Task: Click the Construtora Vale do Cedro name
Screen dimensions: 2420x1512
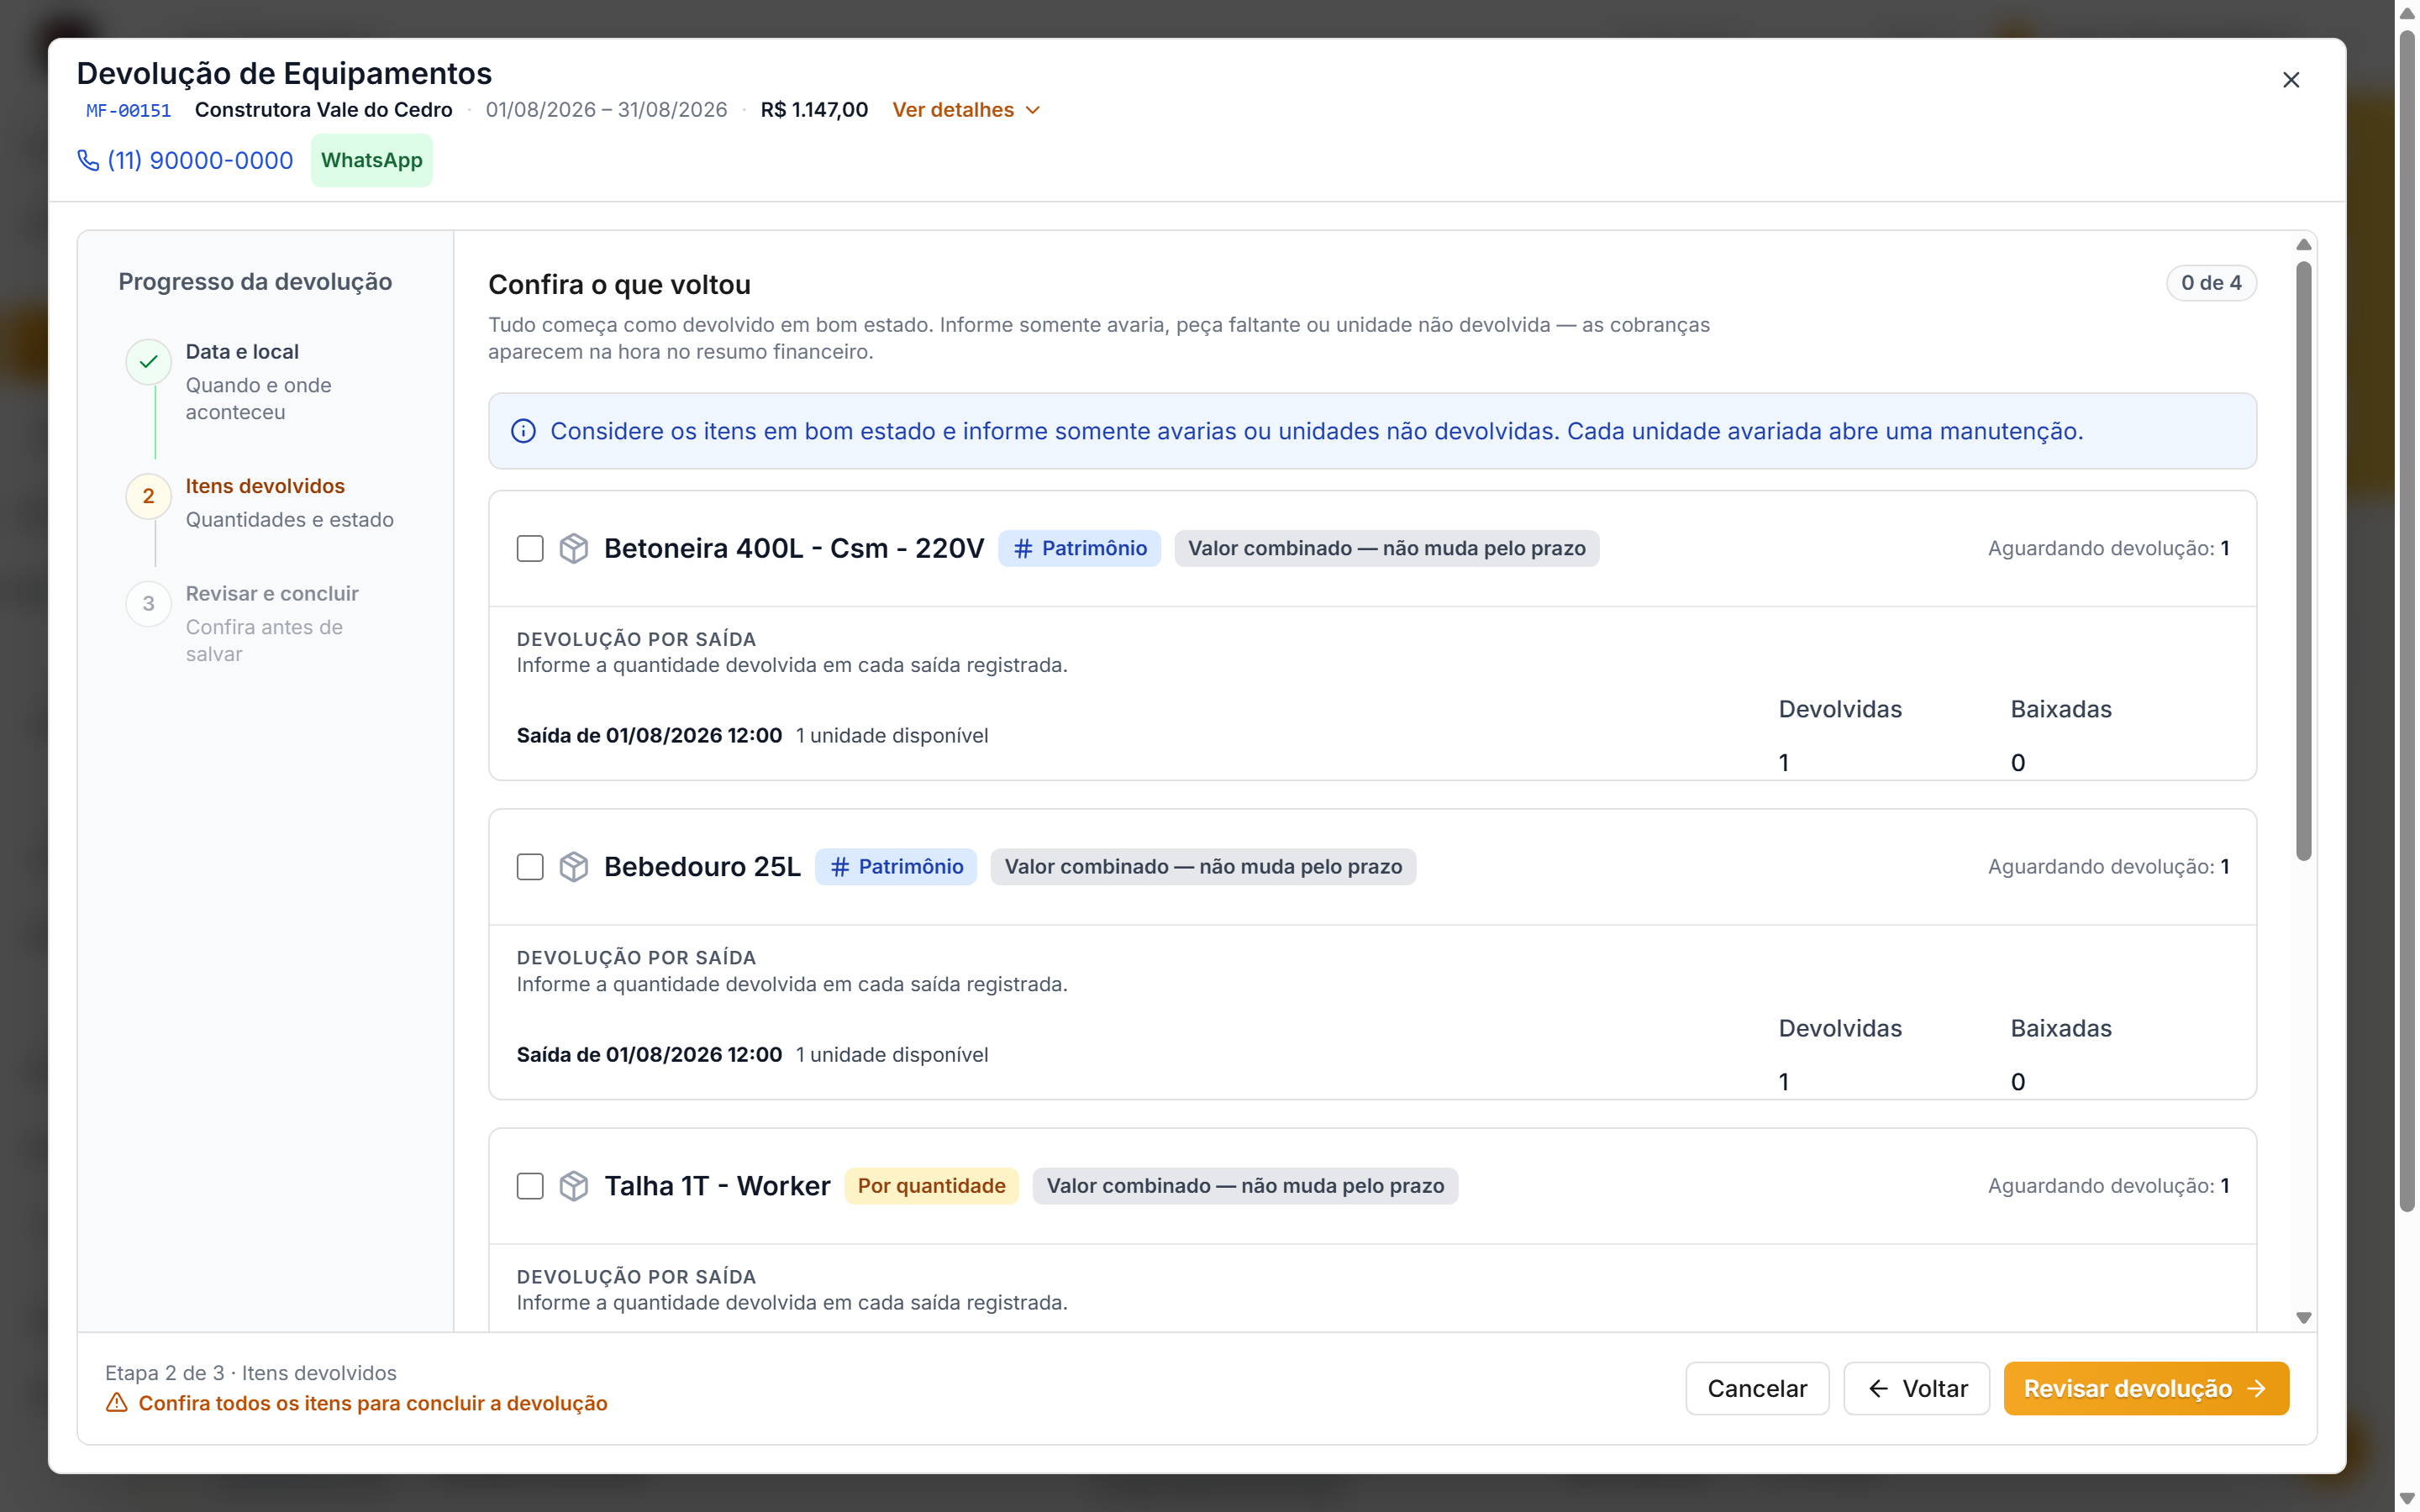Action: (x=323, y=110)
